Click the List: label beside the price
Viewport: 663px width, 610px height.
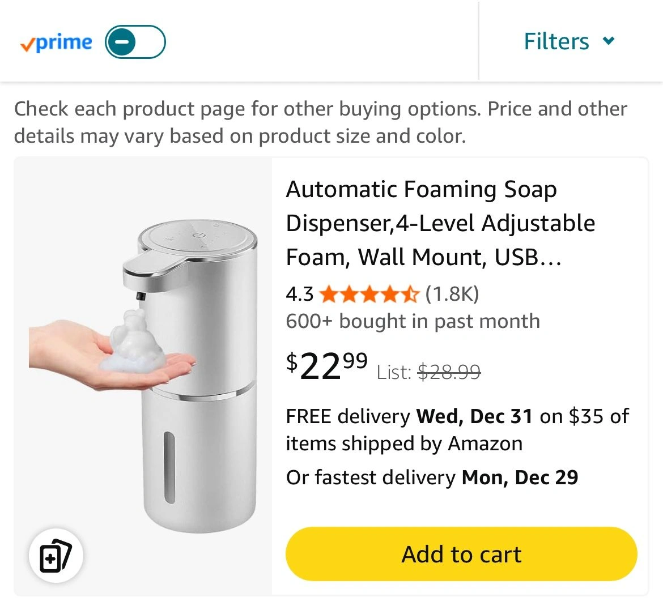pos(394,372)
